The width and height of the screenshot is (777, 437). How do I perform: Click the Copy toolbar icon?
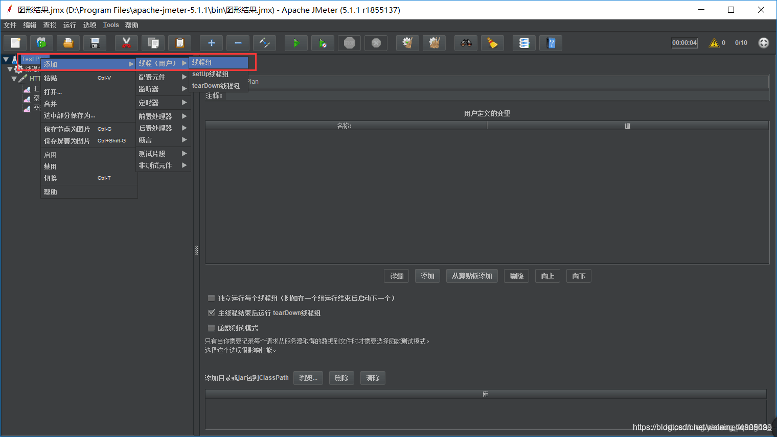click(153, 43)
